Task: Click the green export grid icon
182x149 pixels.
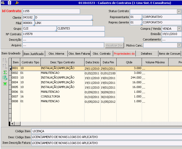Action: click(x=5, y=78)
